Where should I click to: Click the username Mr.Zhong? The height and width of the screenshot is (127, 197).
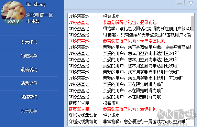(36, 4)
